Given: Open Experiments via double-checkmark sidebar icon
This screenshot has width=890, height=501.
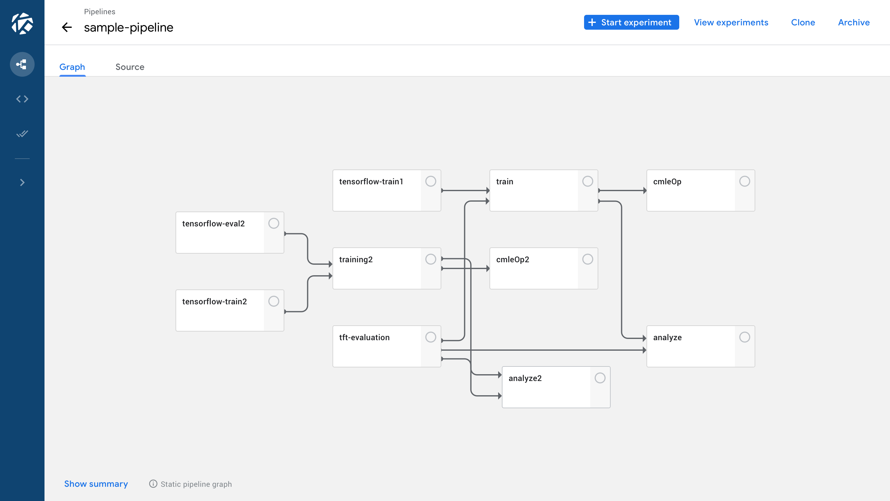Looking at the screenshot, I should tap(22, 134).
